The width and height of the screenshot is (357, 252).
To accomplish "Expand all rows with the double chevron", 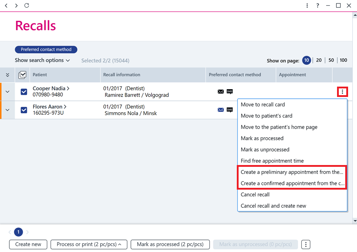I will 7,75.
